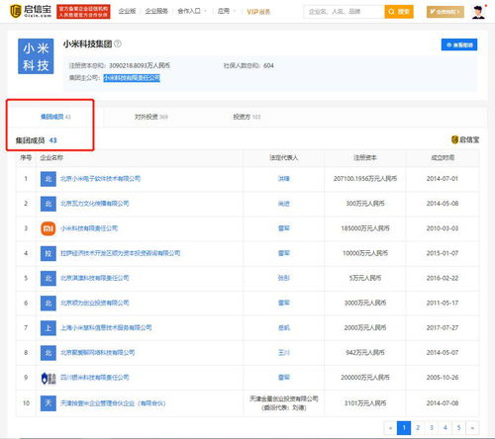The height and width of the screenshot is (439, 495).
Task: Click capital value 3101万元人民币
Action: [x=365, y=403]
